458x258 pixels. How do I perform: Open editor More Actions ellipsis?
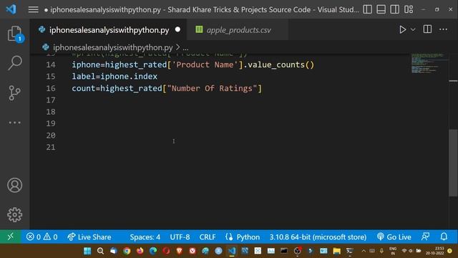443,29
